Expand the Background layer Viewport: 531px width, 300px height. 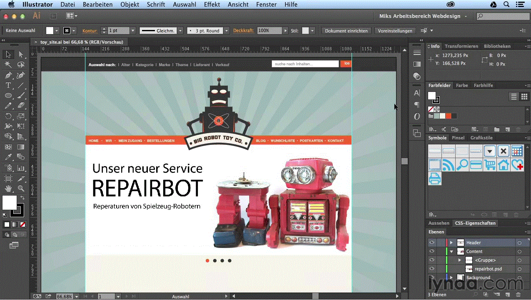(451, 278)
